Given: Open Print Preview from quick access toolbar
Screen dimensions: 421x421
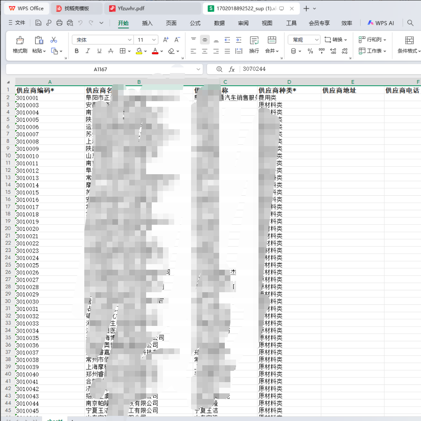Looking at the screenshot, I should click(70, 23).
